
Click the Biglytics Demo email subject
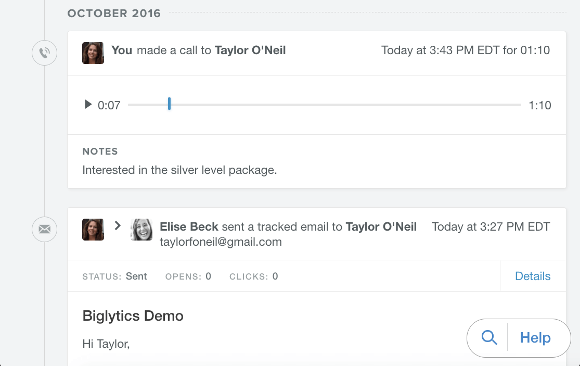(133, 316)
